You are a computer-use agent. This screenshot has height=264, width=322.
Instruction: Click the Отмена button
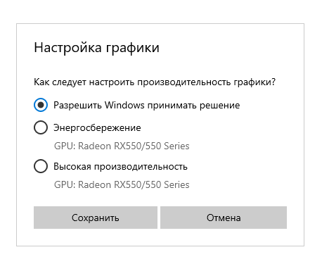pos(224,218)
